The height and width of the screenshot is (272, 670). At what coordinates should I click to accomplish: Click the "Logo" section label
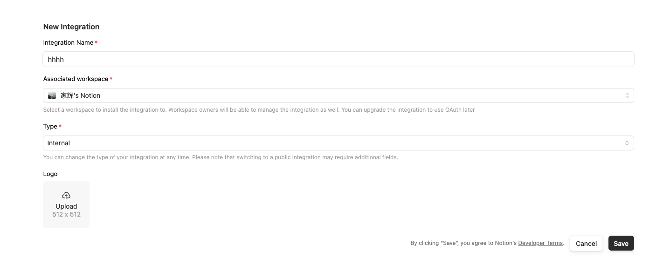pyautogui.click(x=50, y=174)
